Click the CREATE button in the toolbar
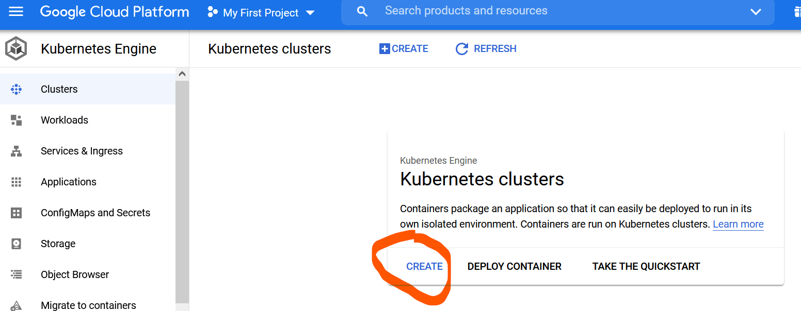This screenshot has width=801, height=311. coord(404,48)
